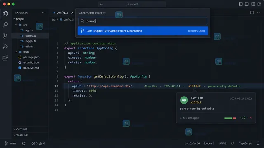Open the Source Control view
Viewport: 264px width, 148px height.
tap(5, 36)
